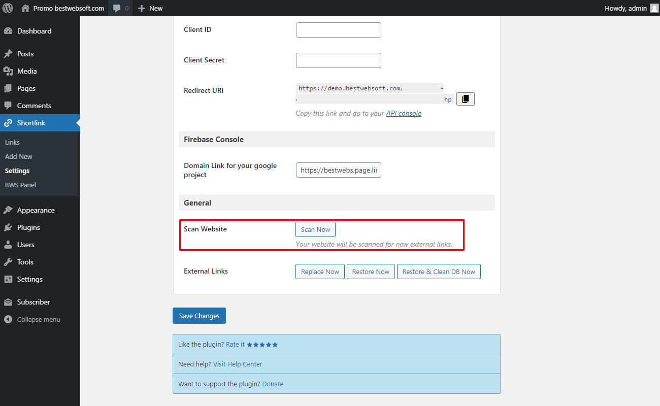660x406 pixels.
Task: Focus the Client ID input field
Action: [x=338, y=30]
